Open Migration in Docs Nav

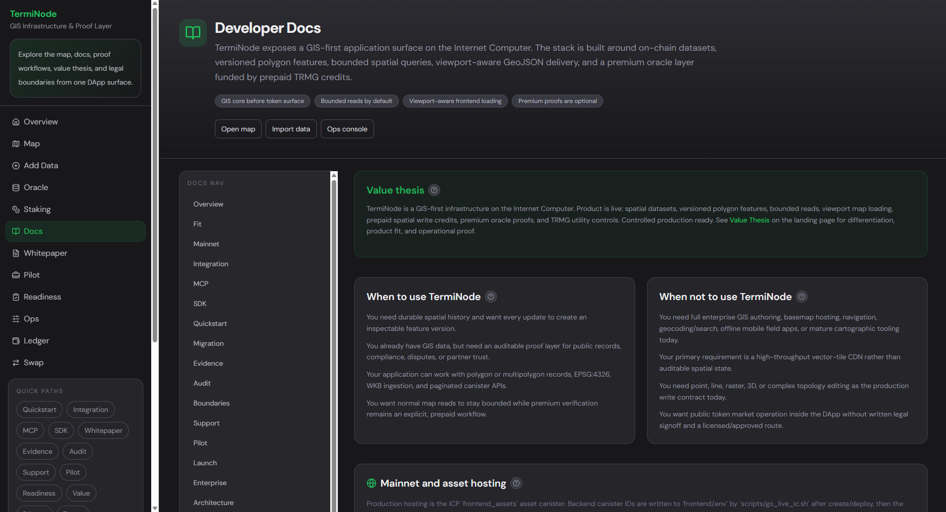pos(255,343)
